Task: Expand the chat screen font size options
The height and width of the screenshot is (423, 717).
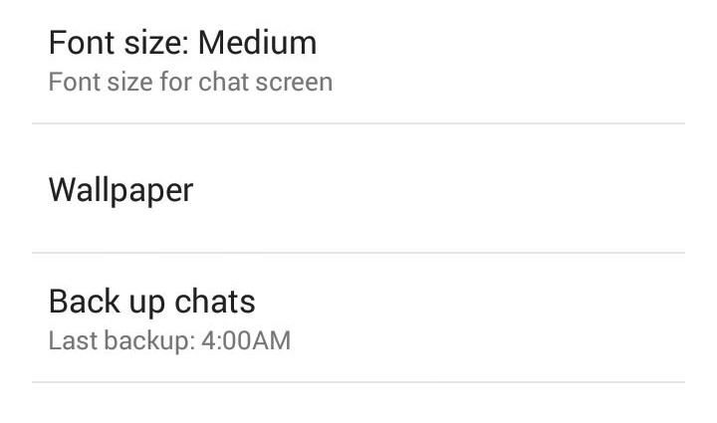Action: (358, 62)
